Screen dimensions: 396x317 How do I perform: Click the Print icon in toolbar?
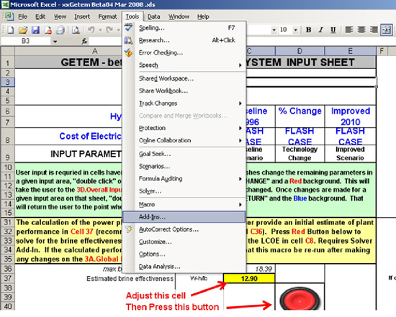(60, 30)
